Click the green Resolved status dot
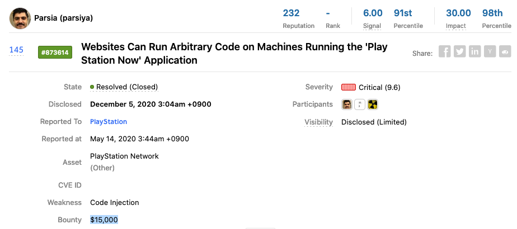 pyautogui.click(x=92, y=87)
